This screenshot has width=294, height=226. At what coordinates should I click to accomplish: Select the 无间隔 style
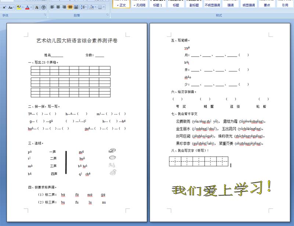(x=140, y=4)
